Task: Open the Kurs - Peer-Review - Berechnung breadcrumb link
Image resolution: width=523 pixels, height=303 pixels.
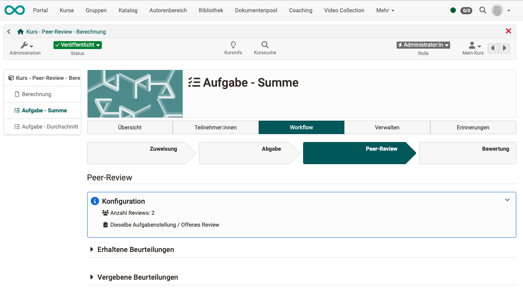Action: click(x=65, y=31)
